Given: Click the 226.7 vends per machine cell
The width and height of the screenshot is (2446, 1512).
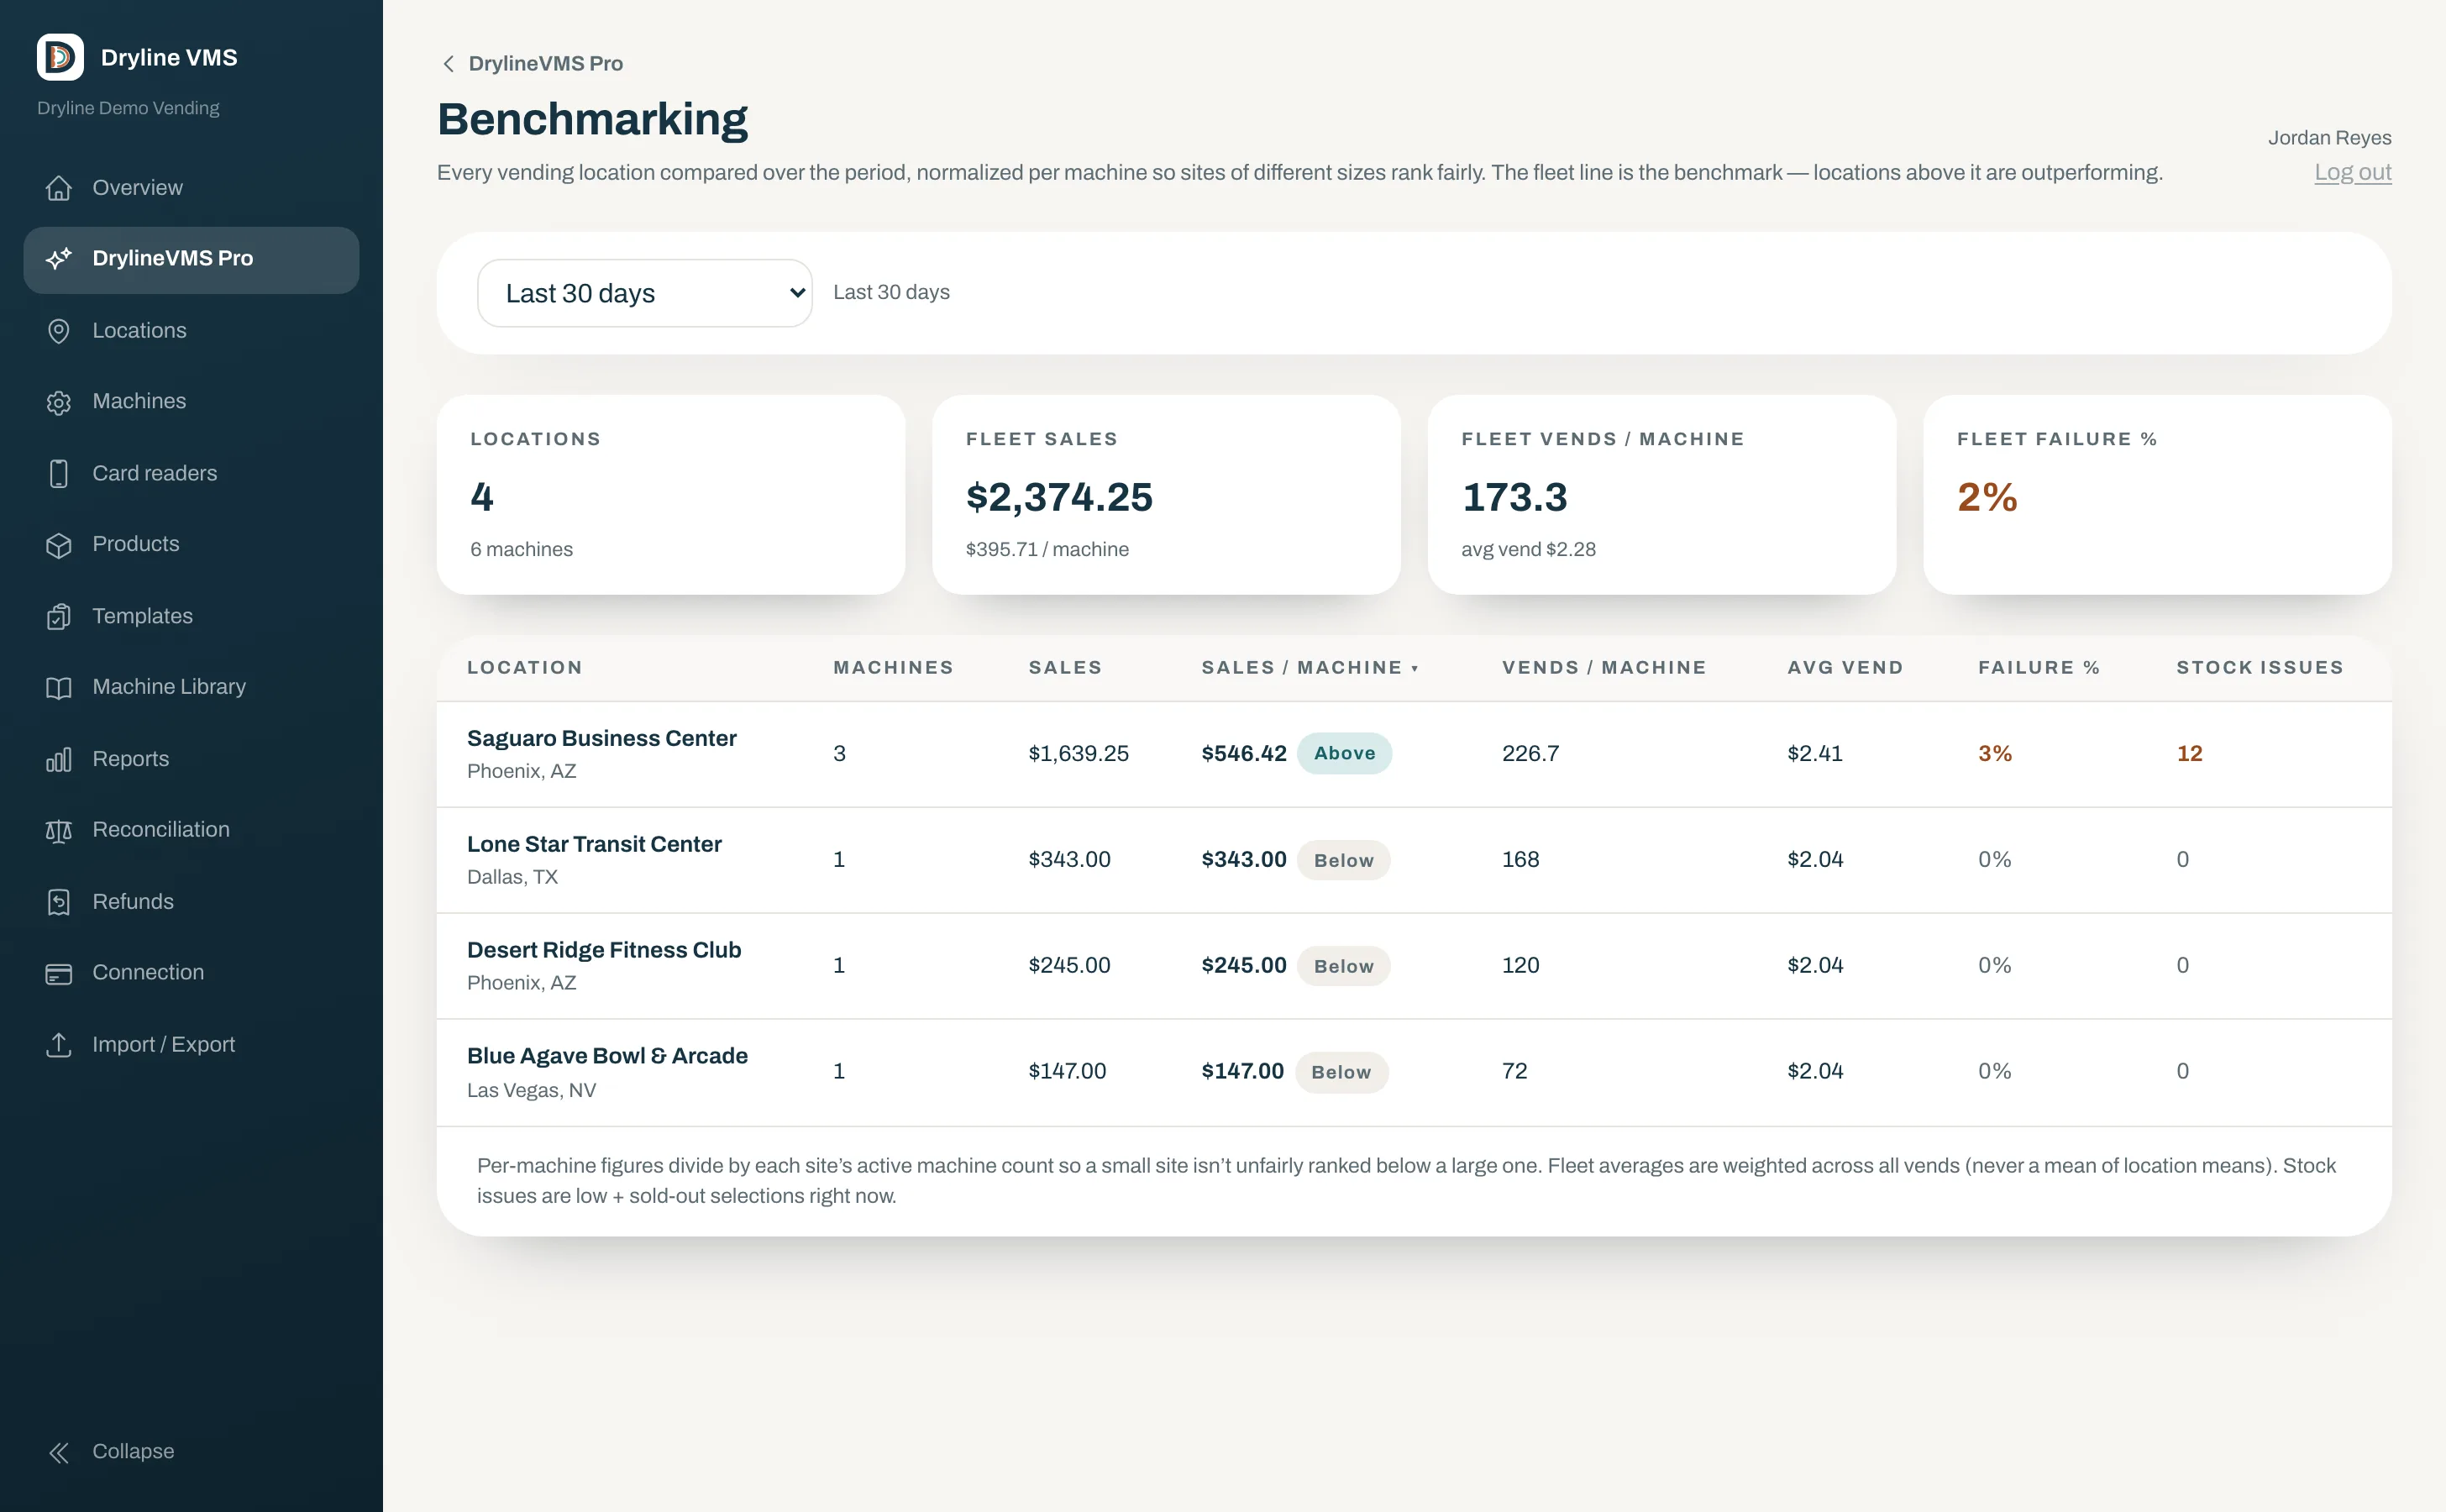Looking at the screenshot, I should pos(1530,754).
